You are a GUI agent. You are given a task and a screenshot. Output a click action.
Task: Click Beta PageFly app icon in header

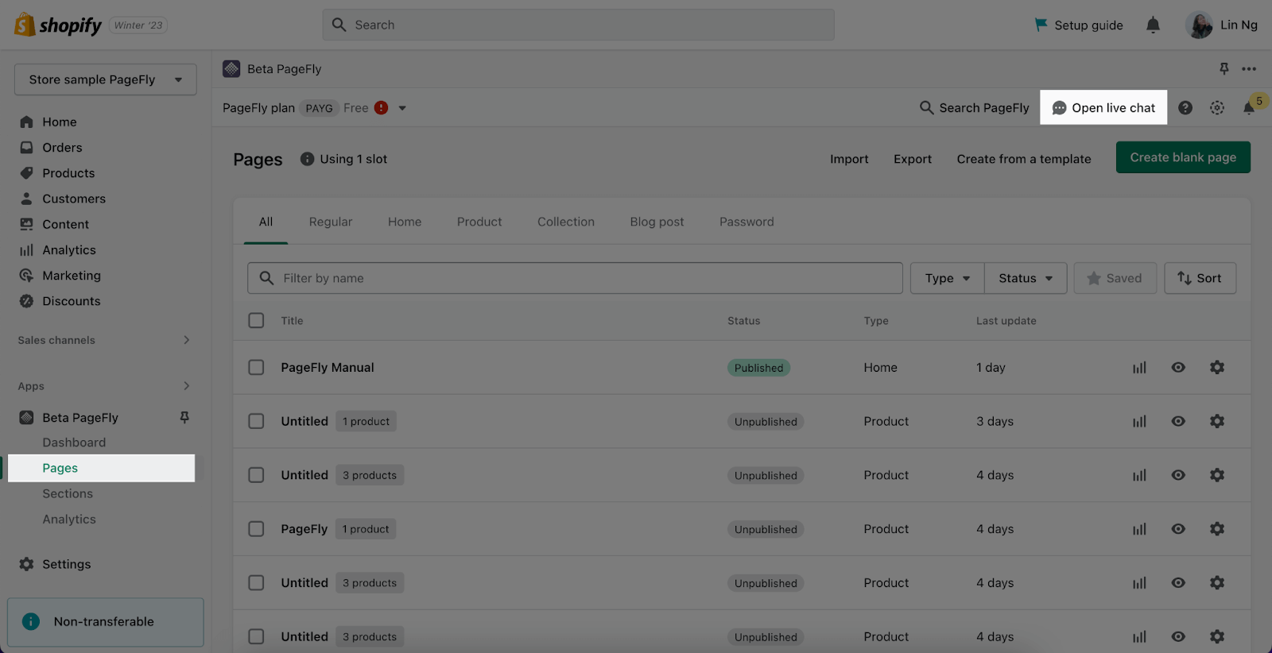click(231, 69)
